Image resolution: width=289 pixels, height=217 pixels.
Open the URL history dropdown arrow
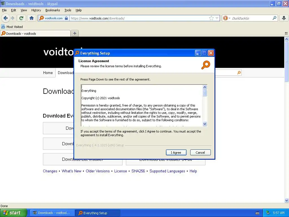click(217, 18)
